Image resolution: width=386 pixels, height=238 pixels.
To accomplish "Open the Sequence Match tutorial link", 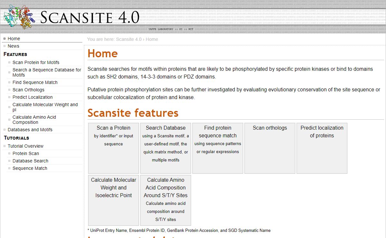I will [30, 168].
